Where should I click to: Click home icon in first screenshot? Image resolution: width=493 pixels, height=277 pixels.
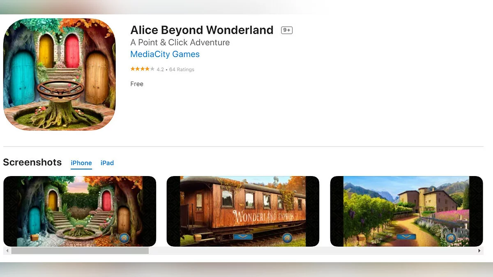pos(124,238)
